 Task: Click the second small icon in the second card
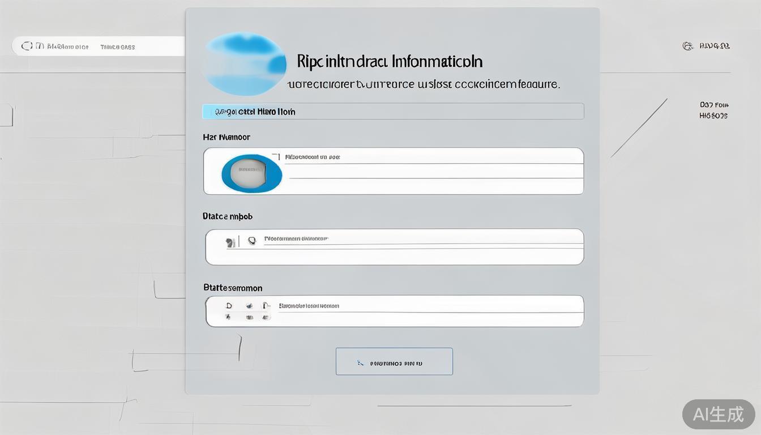253,241
